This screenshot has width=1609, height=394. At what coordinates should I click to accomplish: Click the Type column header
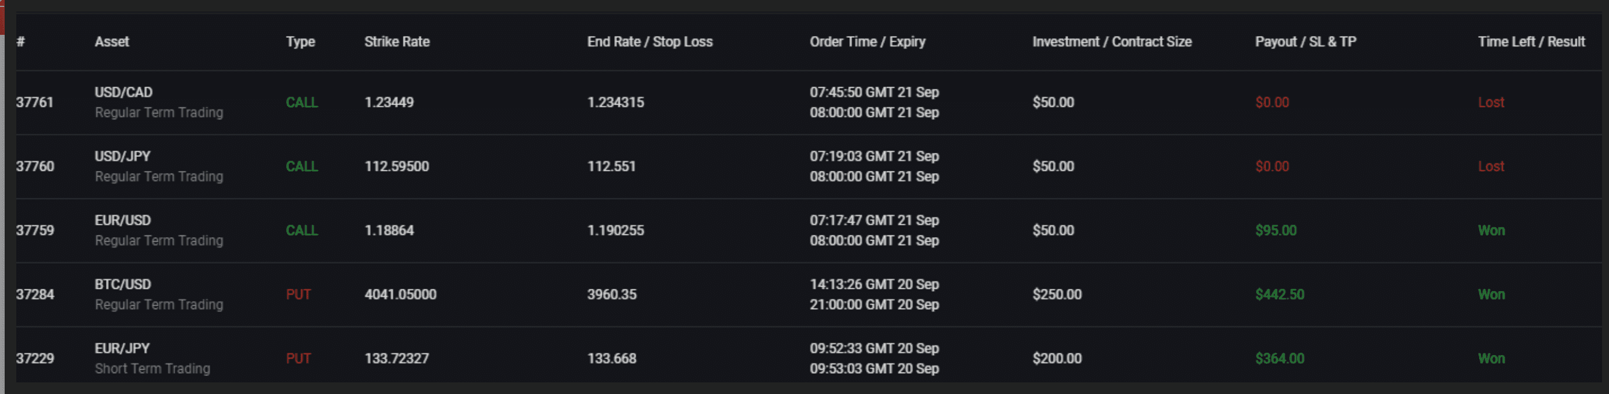300,42
